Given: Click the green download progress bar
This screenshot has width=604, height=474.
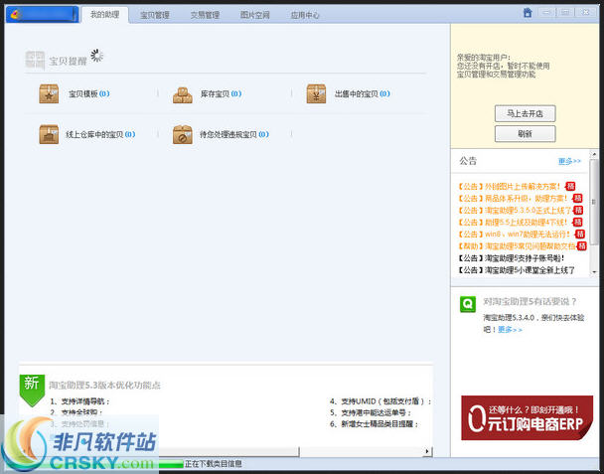Looking at the screenshot, I should click(x=171, y=464).
